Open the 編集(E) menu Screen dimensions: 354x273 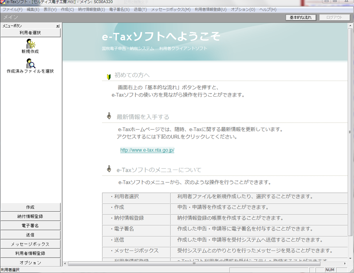(33, 10)
